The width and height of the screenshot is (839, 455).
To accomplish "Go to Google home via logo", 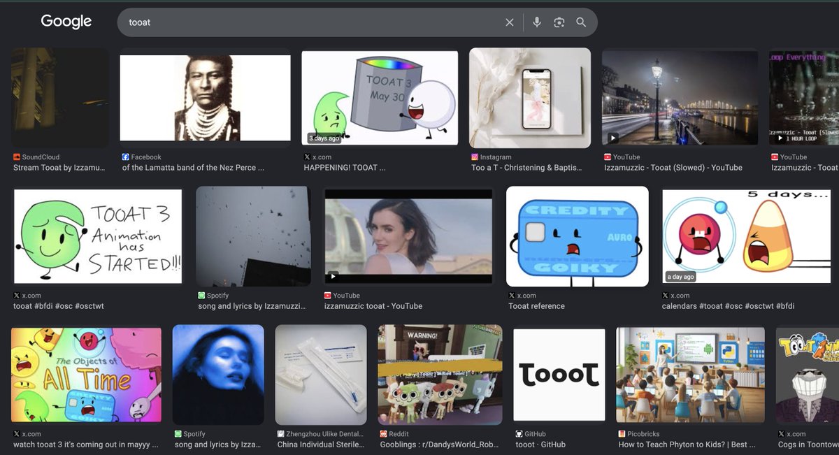I will click(x=66, y=22).
